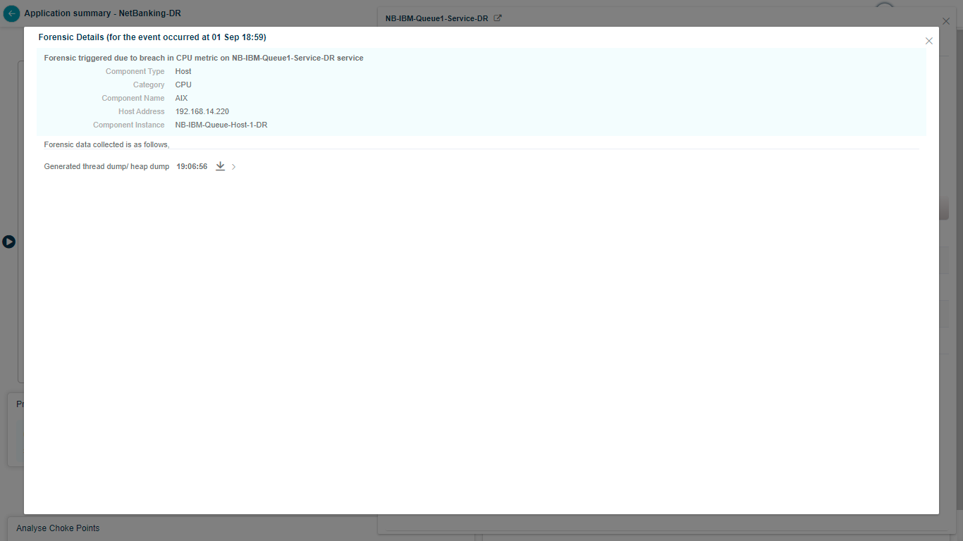Close the NB-IBM-Queue1-Service-DR side panel

(946, 22)
